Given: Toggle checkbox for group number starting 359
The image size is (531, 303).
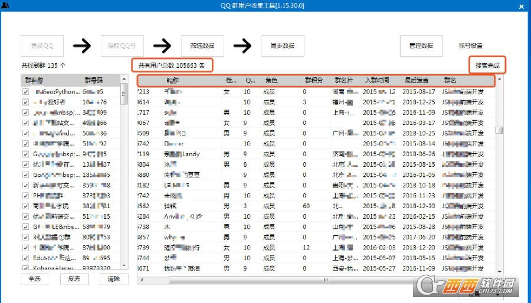Looking at the screenshot, I should pos(26,185).
